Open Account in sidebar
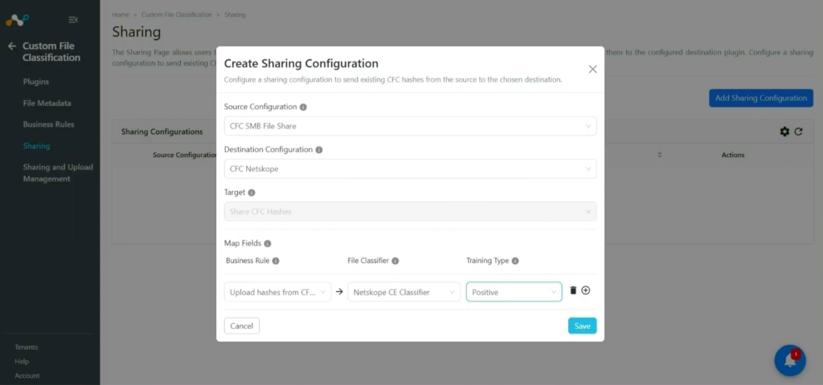Image resolution: width=823 pixels, height=385 pixels. pos(27,375)
